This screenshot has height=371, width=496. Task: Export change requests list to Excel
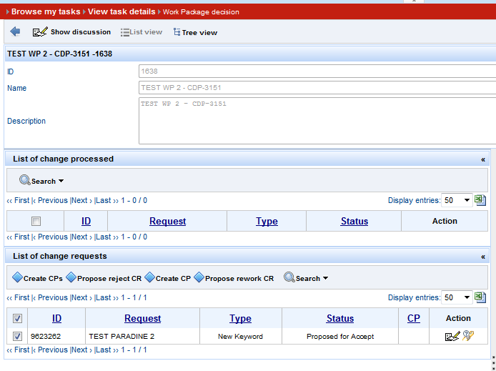480,297
